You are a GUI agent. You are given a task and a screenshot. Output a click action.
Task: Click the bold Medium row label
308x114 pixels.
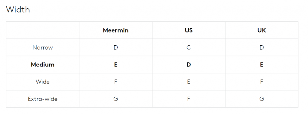point(43,65)
